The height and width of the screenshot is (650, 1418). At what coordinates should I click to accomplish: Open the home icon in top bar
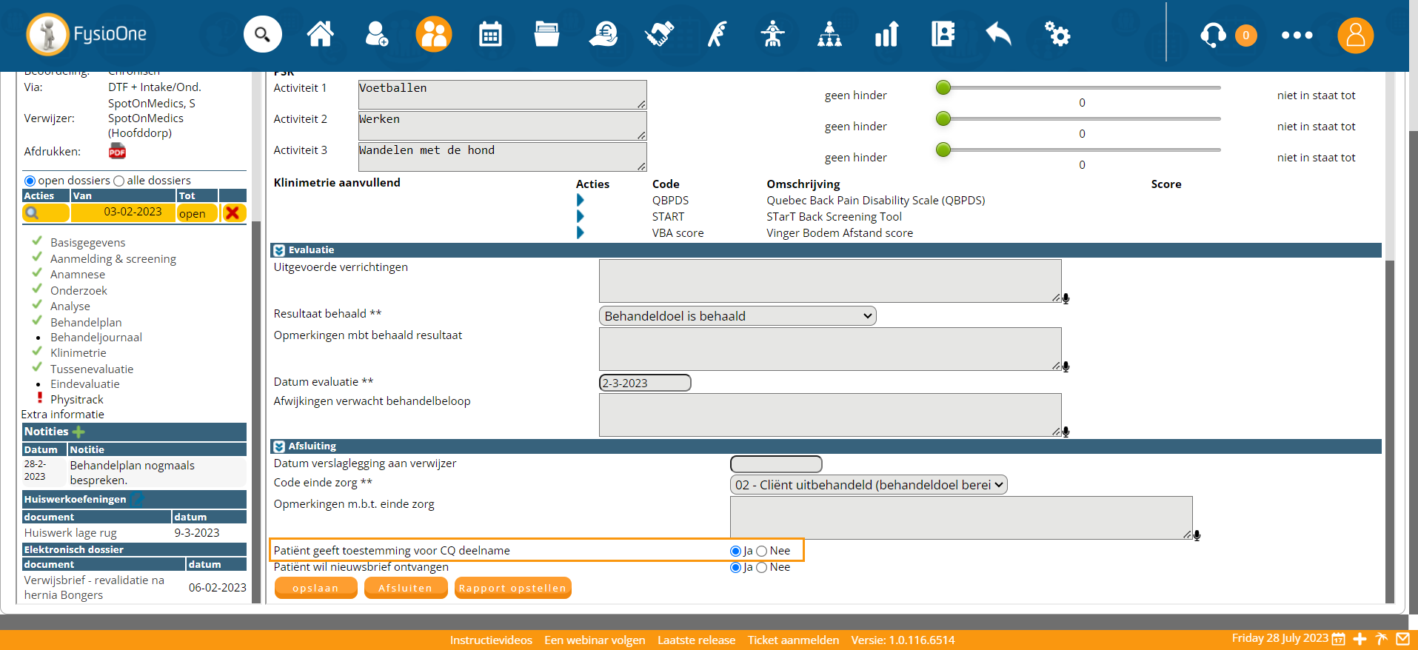[320, 34]
